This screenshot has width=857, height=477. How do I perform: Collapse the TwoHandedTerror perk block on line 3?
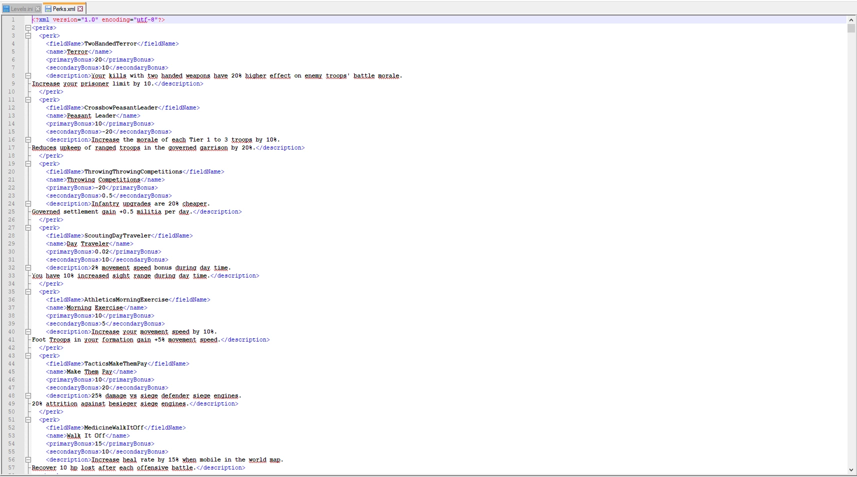point(28,36)
